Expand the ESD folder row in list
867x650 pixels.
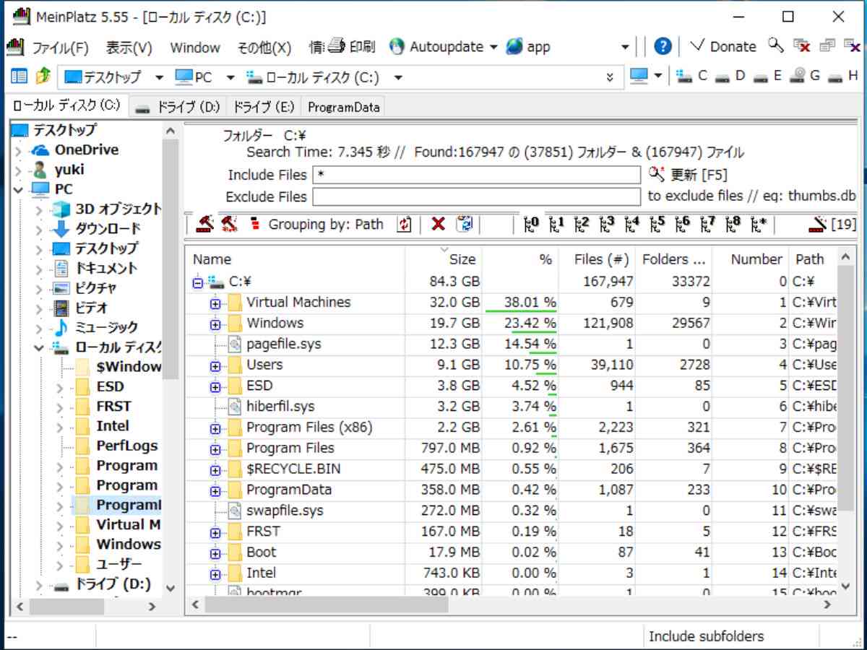[215, 387]
